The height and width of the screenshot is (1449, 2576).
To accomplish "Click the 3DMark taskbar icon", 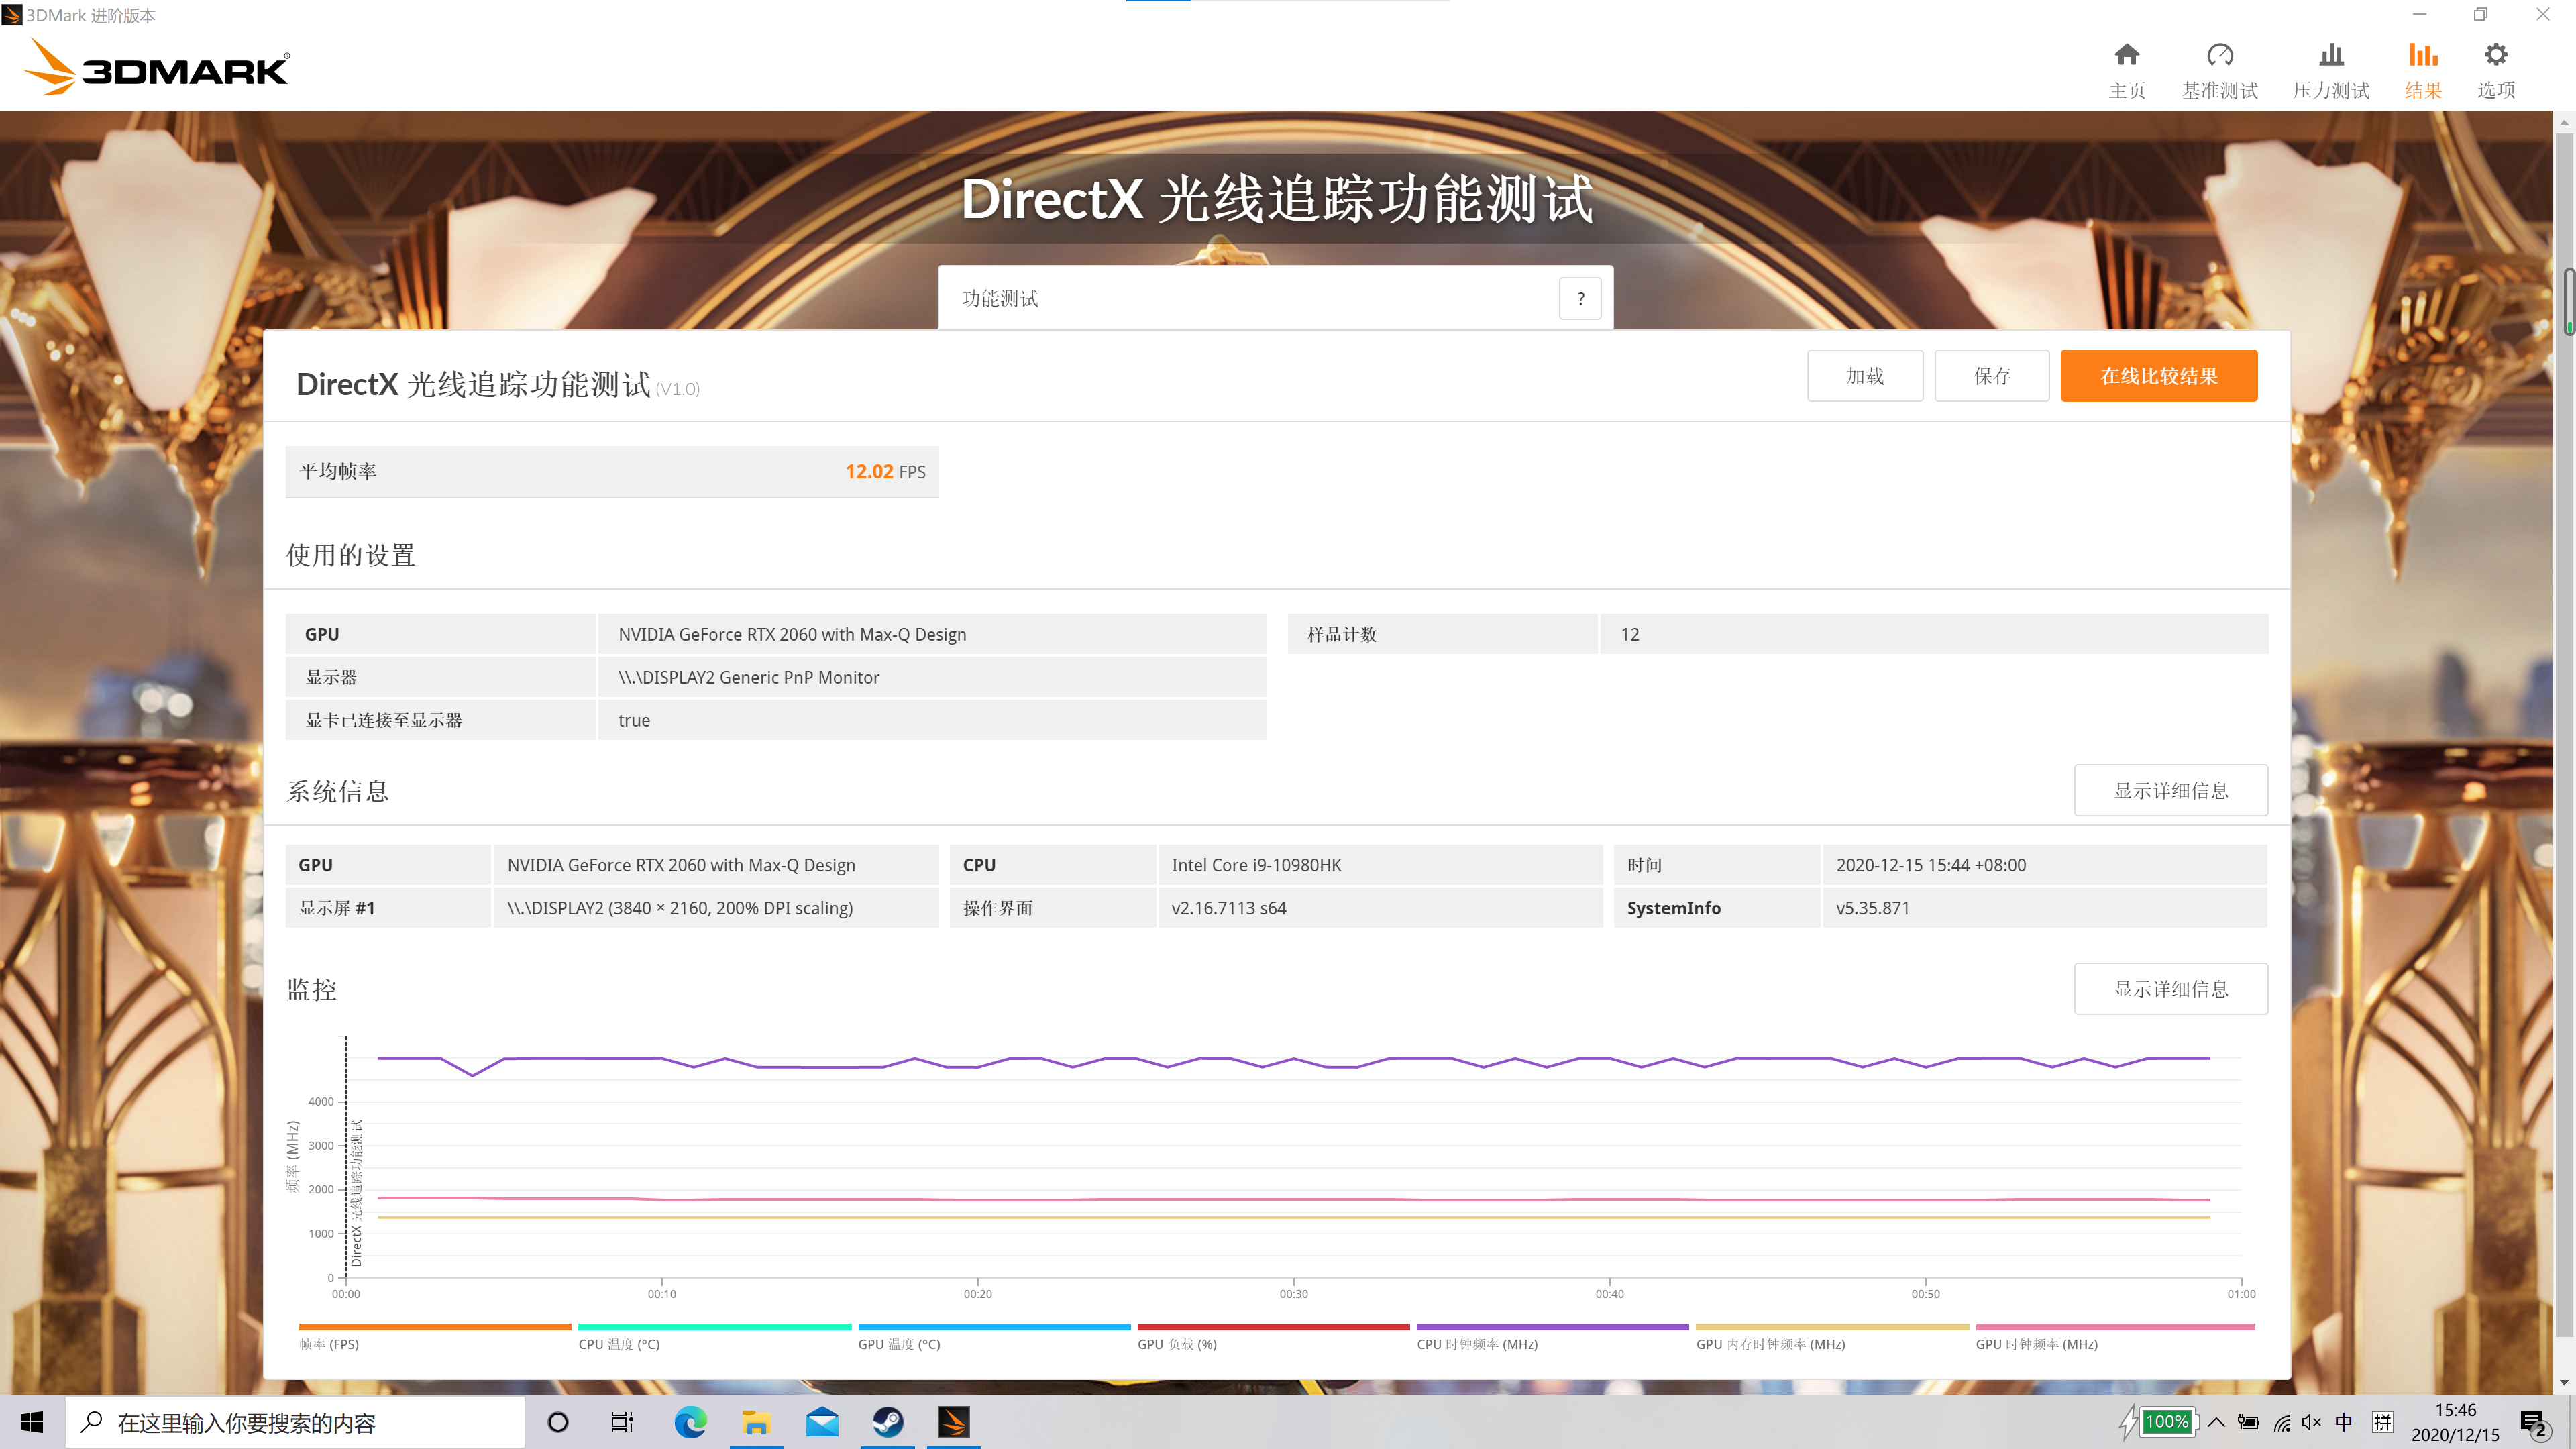I will pos(953,1422).
